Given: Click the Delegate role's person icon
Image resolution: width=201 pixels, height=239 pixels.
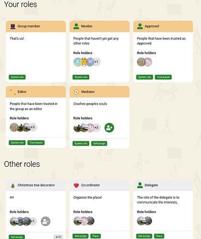Looking at the screenshot, I should click(140, 185).
